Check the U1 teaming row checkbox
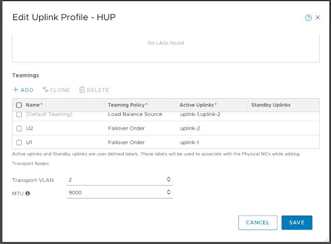The width and height of the screenshot is (331, 244). 19,142
